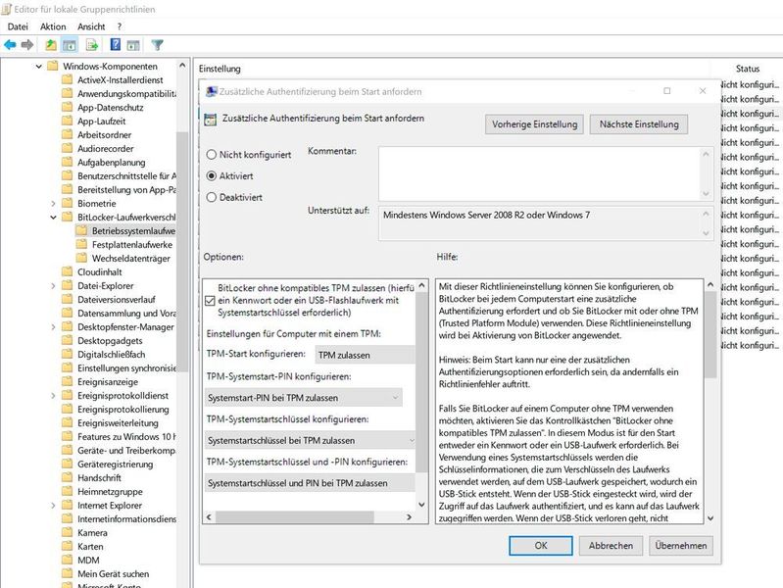This screenshot has height=588, width=783.
Task: Expand the Ereignisprotokolldienst tree node
Action: [x=53, y=395]
